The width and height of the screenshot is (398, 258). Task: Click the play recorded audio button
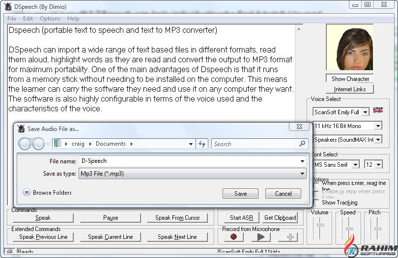pyautogui.click(x=261, y=237)
